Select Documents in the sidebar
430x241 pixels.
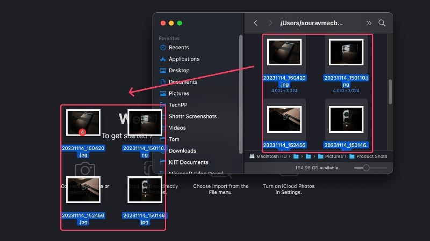coord(183,82)
